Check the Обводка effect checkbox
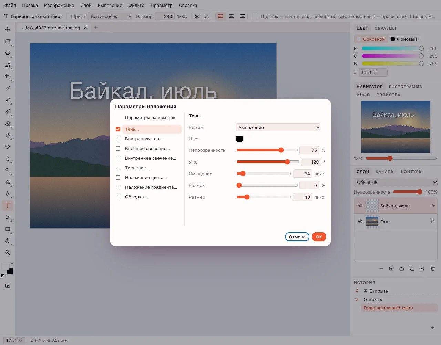 (x=118, y=197)
